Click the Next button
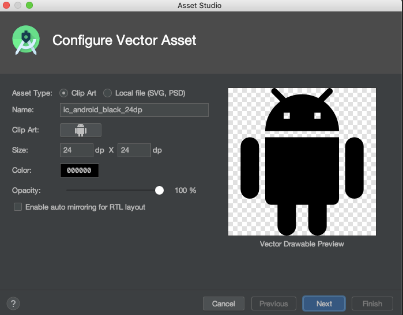This screenshot has height=315, width=403. pos(324,303)
